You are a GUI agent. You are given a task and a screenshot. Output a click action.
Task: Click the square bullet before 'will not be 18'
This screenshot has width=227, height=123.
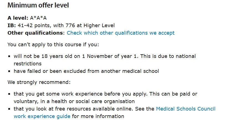9,57
